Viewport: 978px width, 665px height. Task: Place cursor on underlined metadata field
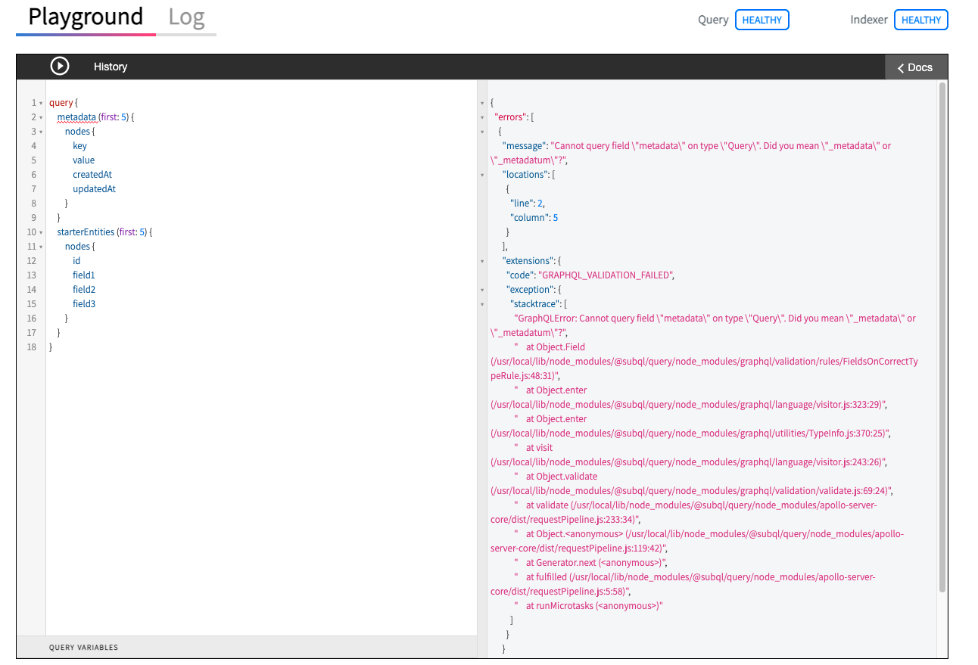(76, 117)
